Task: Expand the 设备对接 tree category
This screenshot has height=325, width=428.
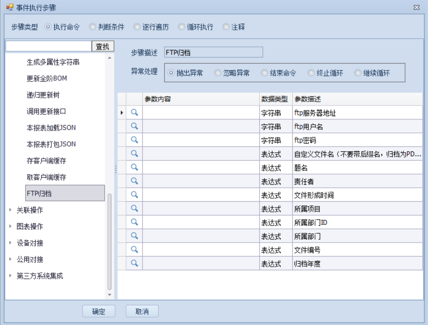Action: 11,243
